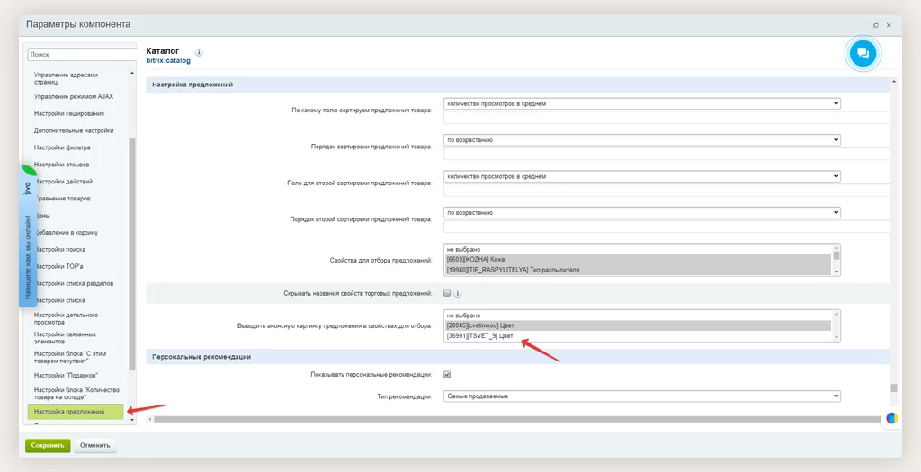Open the first sort field dropdown
Image resolution: width=921 pixels, height=472 pixels.
point(642,103)
